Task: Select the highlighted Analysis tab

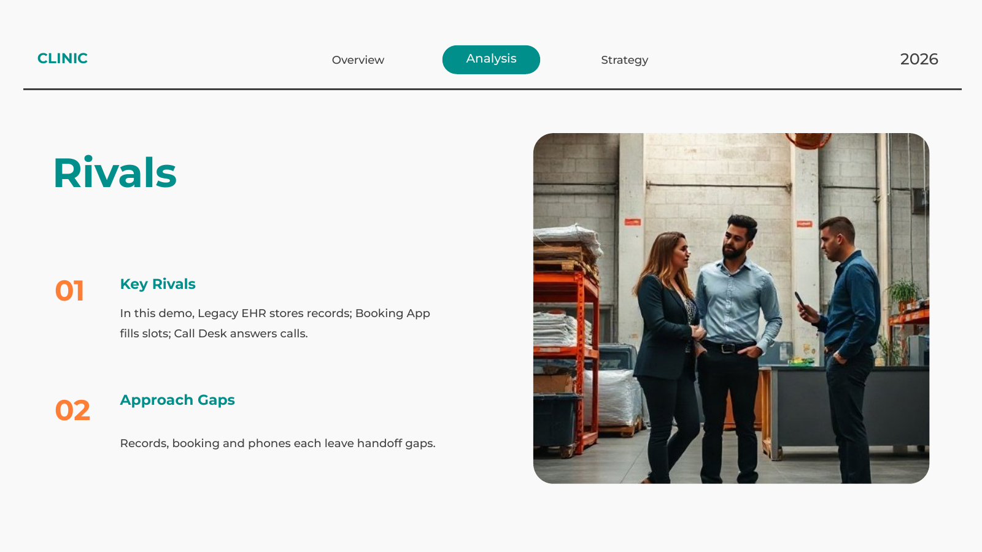Action: coord(491,59)
